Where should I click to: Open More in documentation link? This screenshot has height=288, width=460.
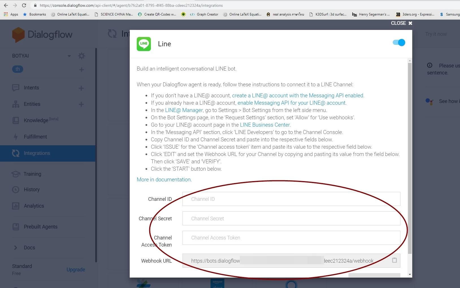coord(164,180)
